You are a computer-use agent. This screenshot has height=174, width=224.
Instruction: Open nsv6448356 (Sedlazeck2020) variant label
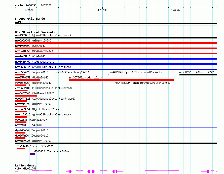(35, 51)
